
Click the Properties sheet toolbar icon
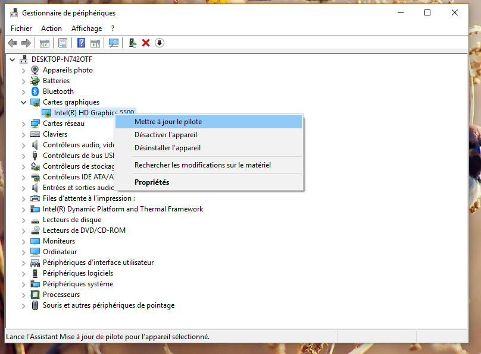63,43
